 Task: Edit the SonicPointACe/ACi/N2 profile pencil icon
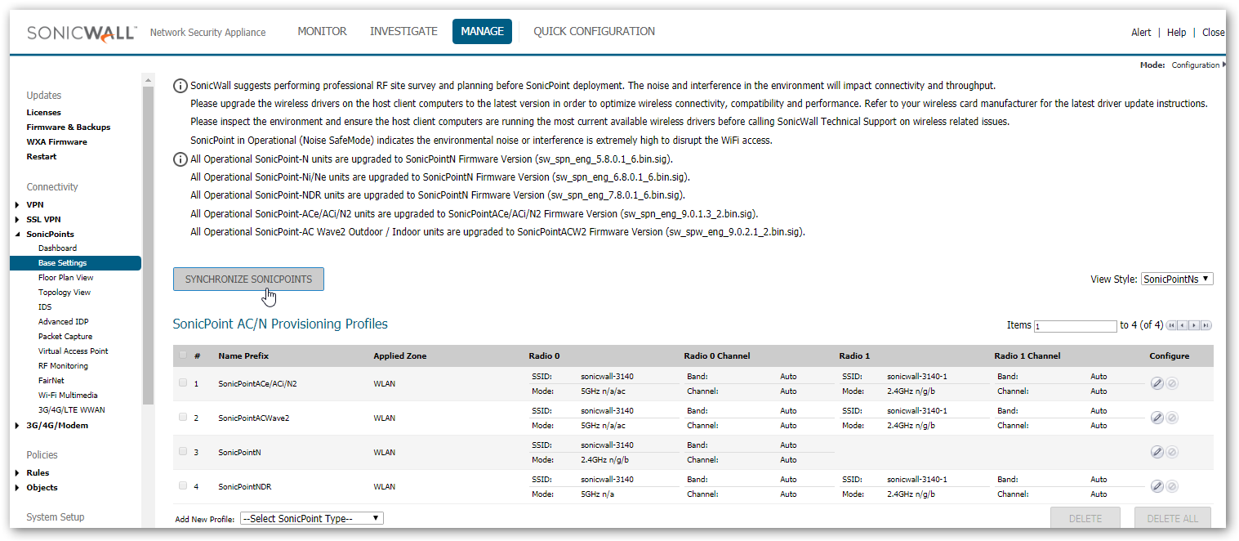[1157, 383]
